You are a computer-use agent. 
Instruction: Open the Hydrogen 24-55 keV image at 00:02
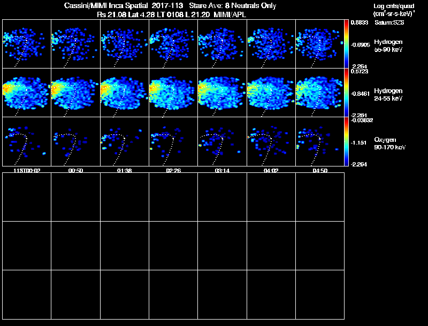click(27, 93)
